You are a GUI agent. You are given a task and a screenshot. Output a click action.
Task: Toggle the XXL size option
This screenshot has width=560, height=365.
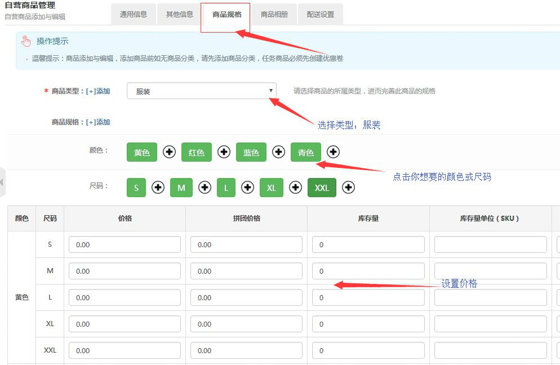322,188
